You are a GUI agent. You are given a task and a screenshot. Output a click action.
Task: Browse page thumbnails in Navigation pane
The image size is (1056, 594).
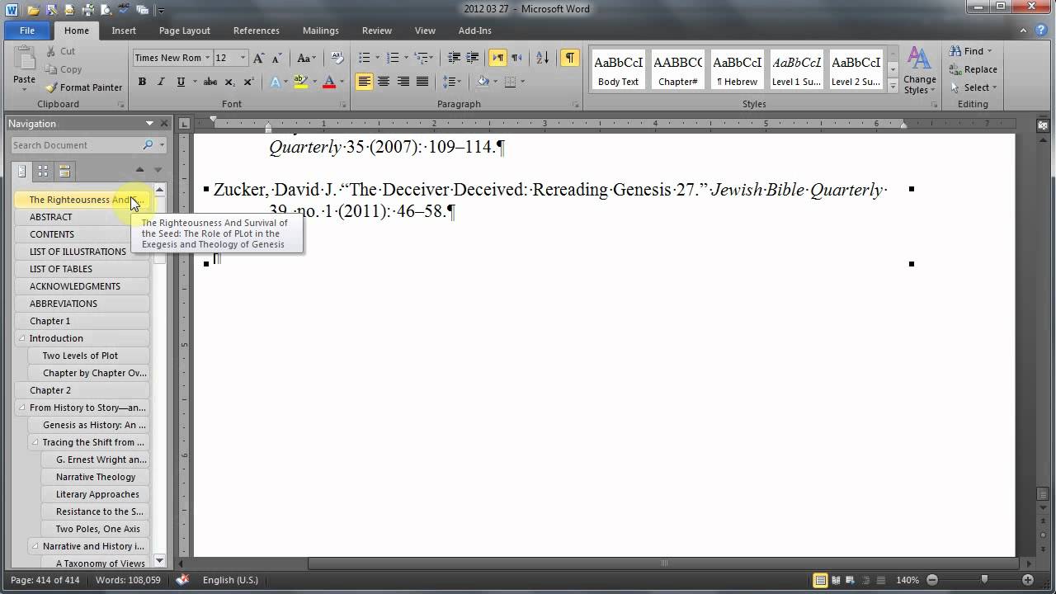(43, 171)
